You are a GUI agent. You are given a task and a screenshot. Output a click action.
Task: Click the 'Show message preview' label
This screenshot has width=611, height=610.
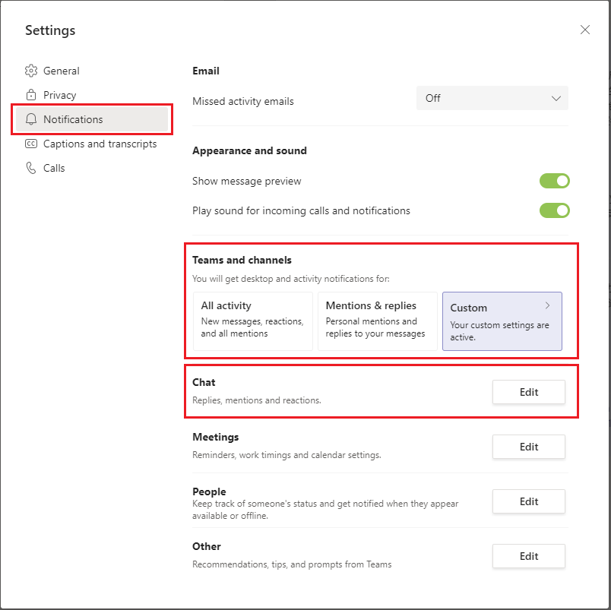(246, 181)
